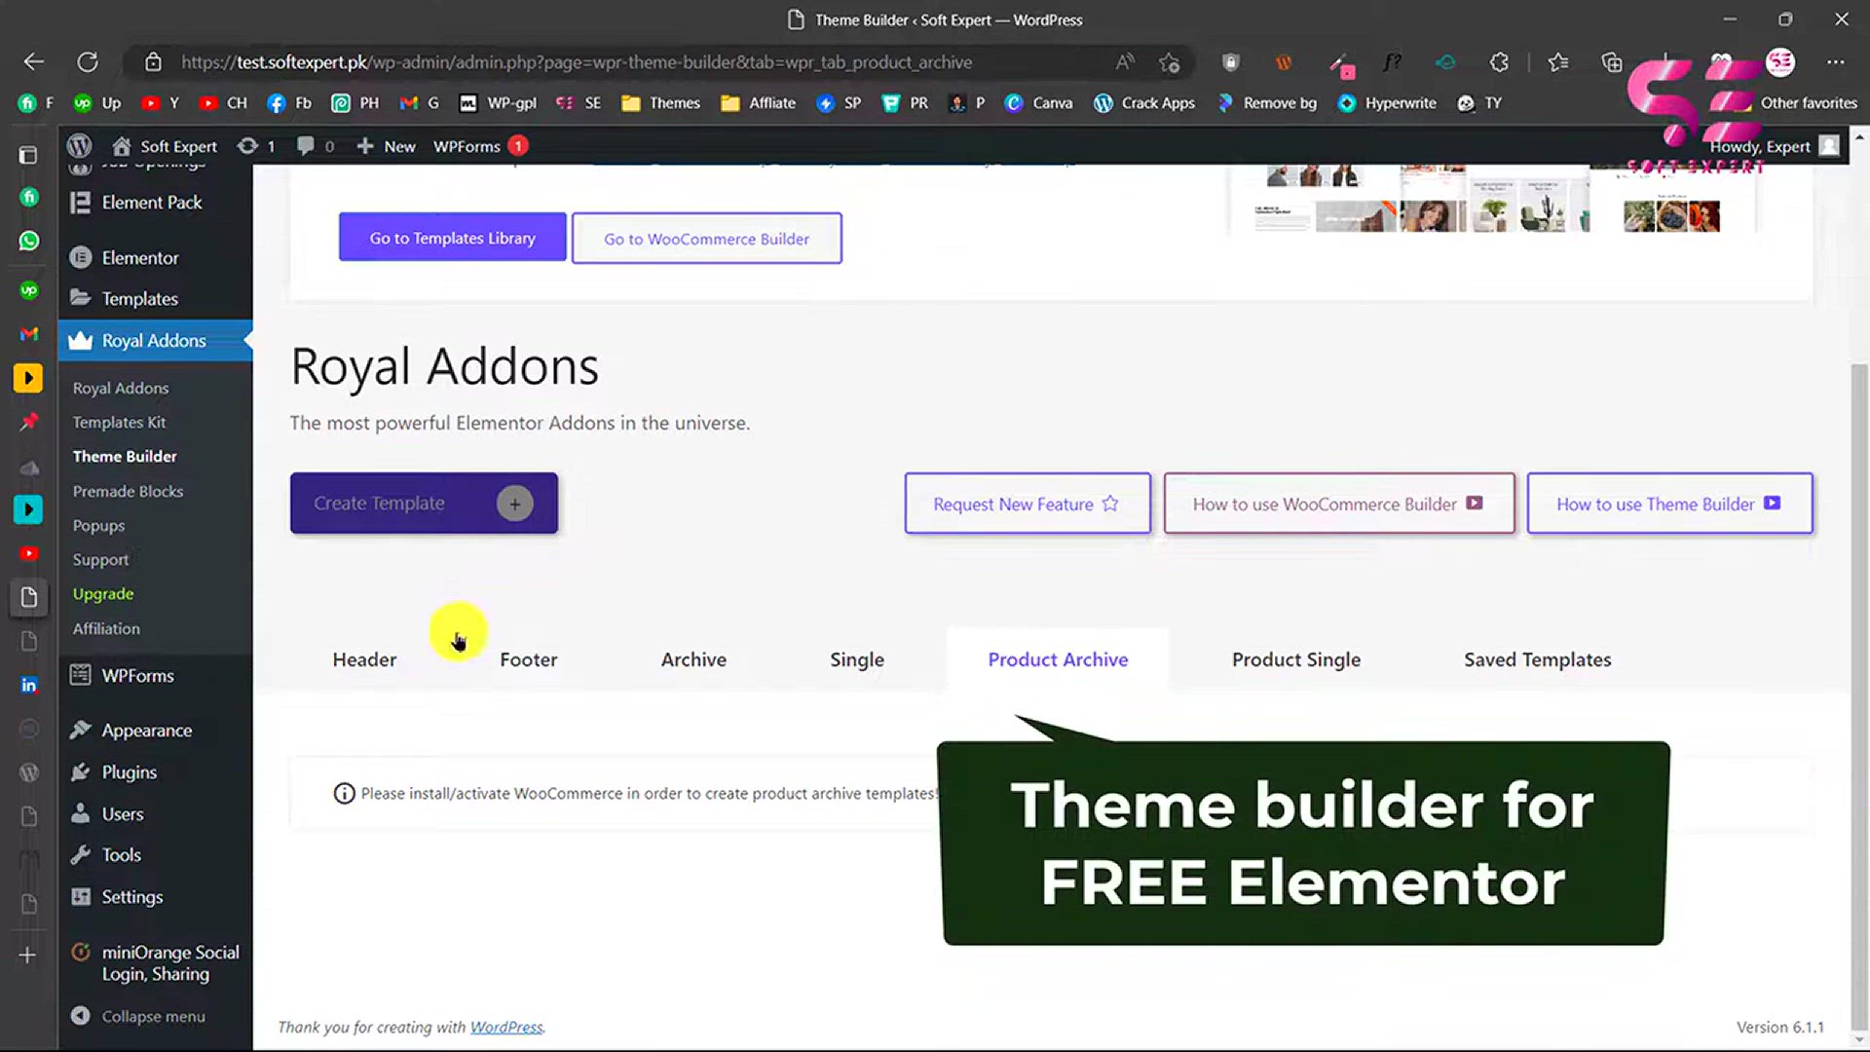Open comments bubble in admin bar
1870x1052 pixels.
(x=316, y=146)
